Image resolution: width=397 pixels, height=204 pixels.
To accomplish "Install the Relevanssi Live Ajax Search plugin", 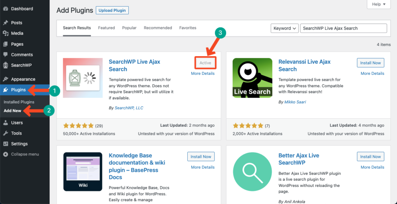I will [371, 63].
